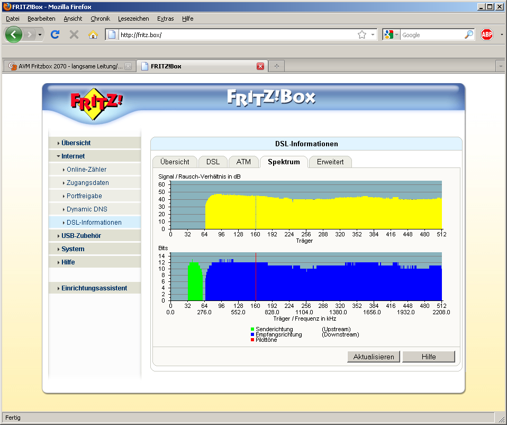Go to the home page icon

click(x=93, y=34)
